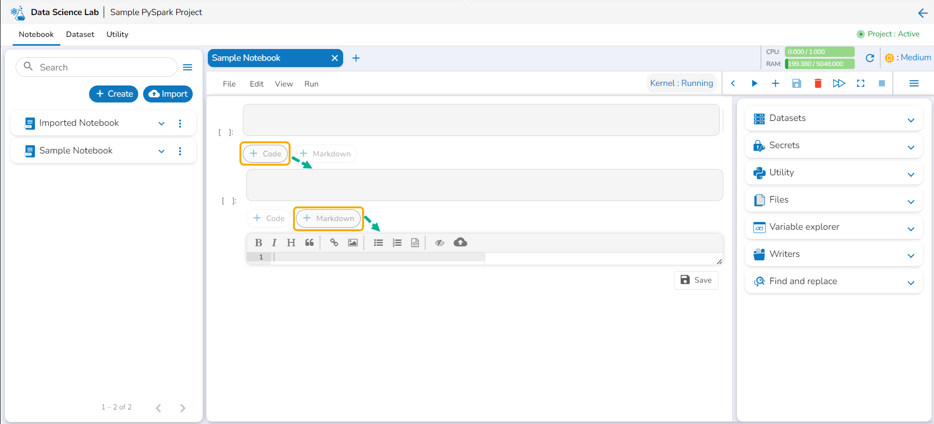This screenshot has height=424, width=934.
Task: Insert a numbered list in markdown
Action: tap(397, 243)
